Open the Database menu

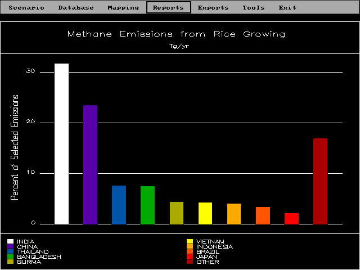(x=76, y=7)
